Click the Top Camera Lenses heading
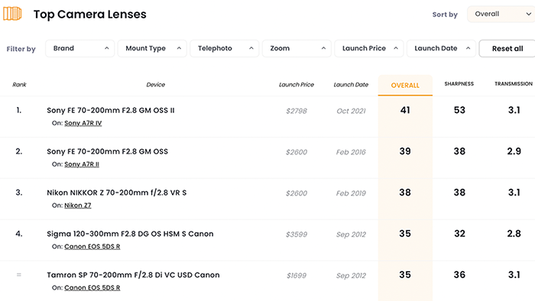The height and width of the screenshot is (301, 535). (89, 15)
